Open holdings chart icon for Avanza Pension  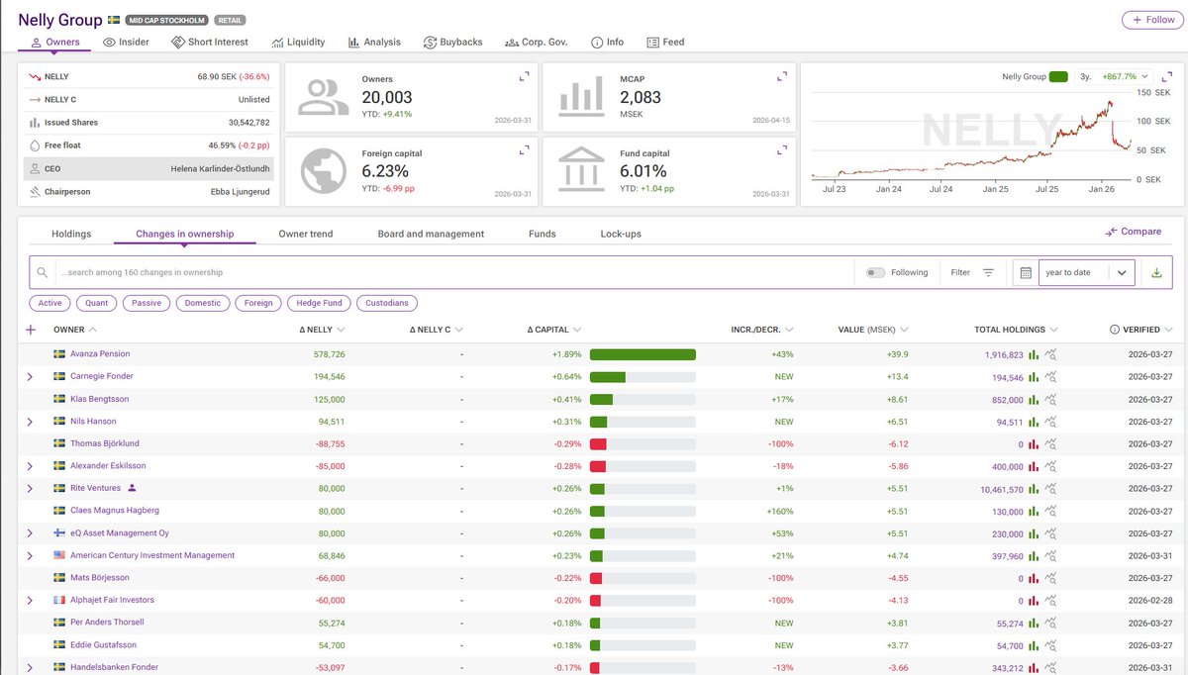pos(1034,354)
